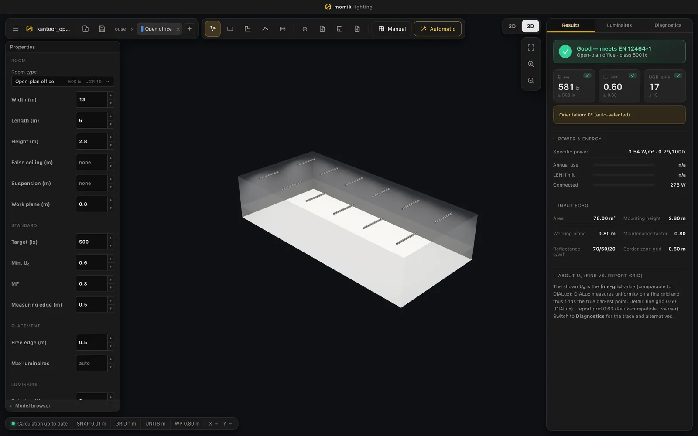The height and width of the screenshot is (436, 698).
Task: Open the hamburger main menu
Action: coord(16,29)
